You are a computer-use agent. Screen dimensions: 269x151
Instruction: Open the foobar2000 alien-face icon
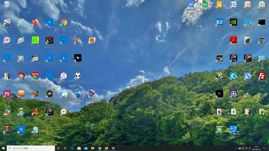click(78, 76)
